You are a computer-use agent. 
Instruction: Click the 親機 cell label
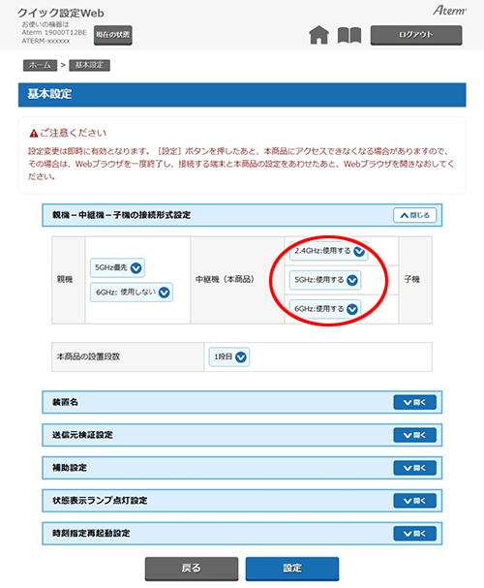[65, 279]
